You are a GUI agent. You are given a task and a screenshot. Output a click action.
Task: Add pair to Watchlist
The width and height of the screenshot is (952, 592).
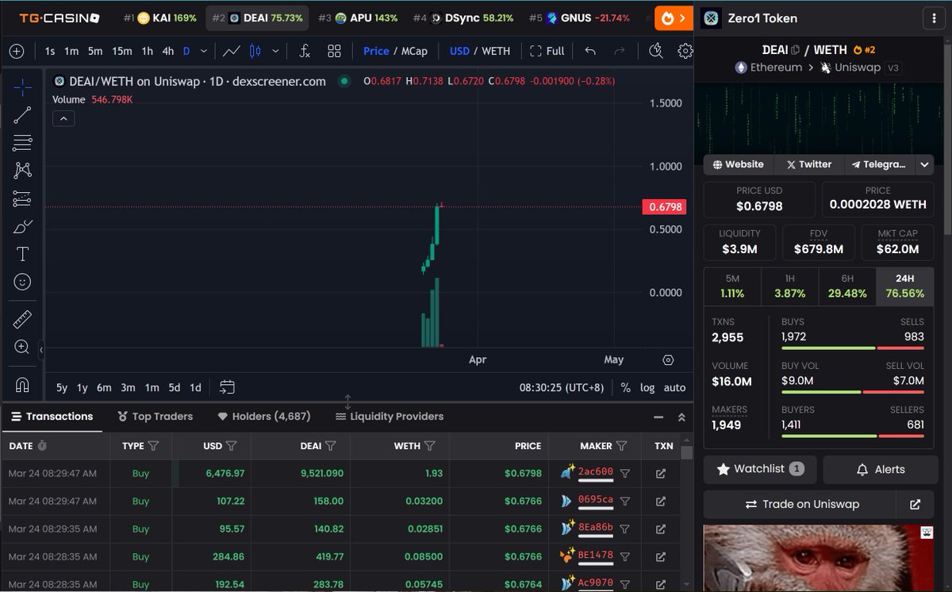(760, 469)
